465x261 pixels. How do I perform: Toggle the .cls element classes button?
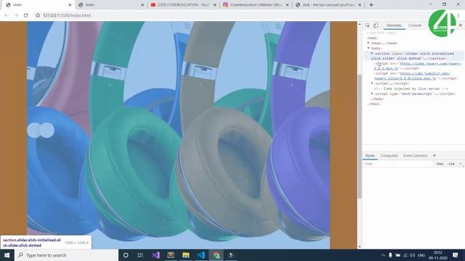coord(451,164)
